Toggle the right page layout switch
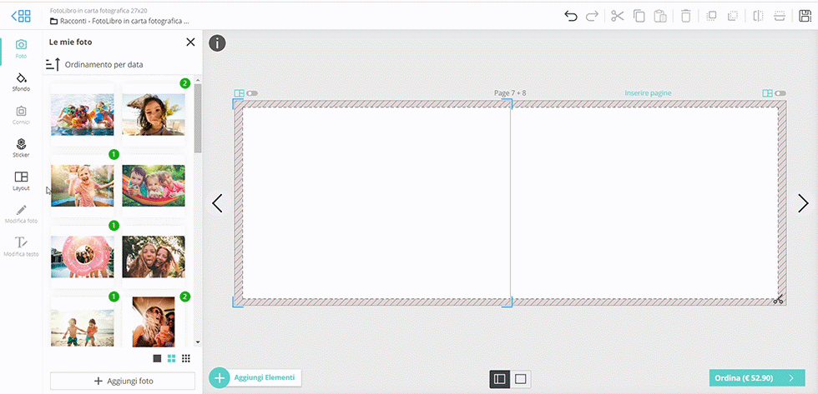This screenshot has width=818, height=394. [x=780, y=94]
